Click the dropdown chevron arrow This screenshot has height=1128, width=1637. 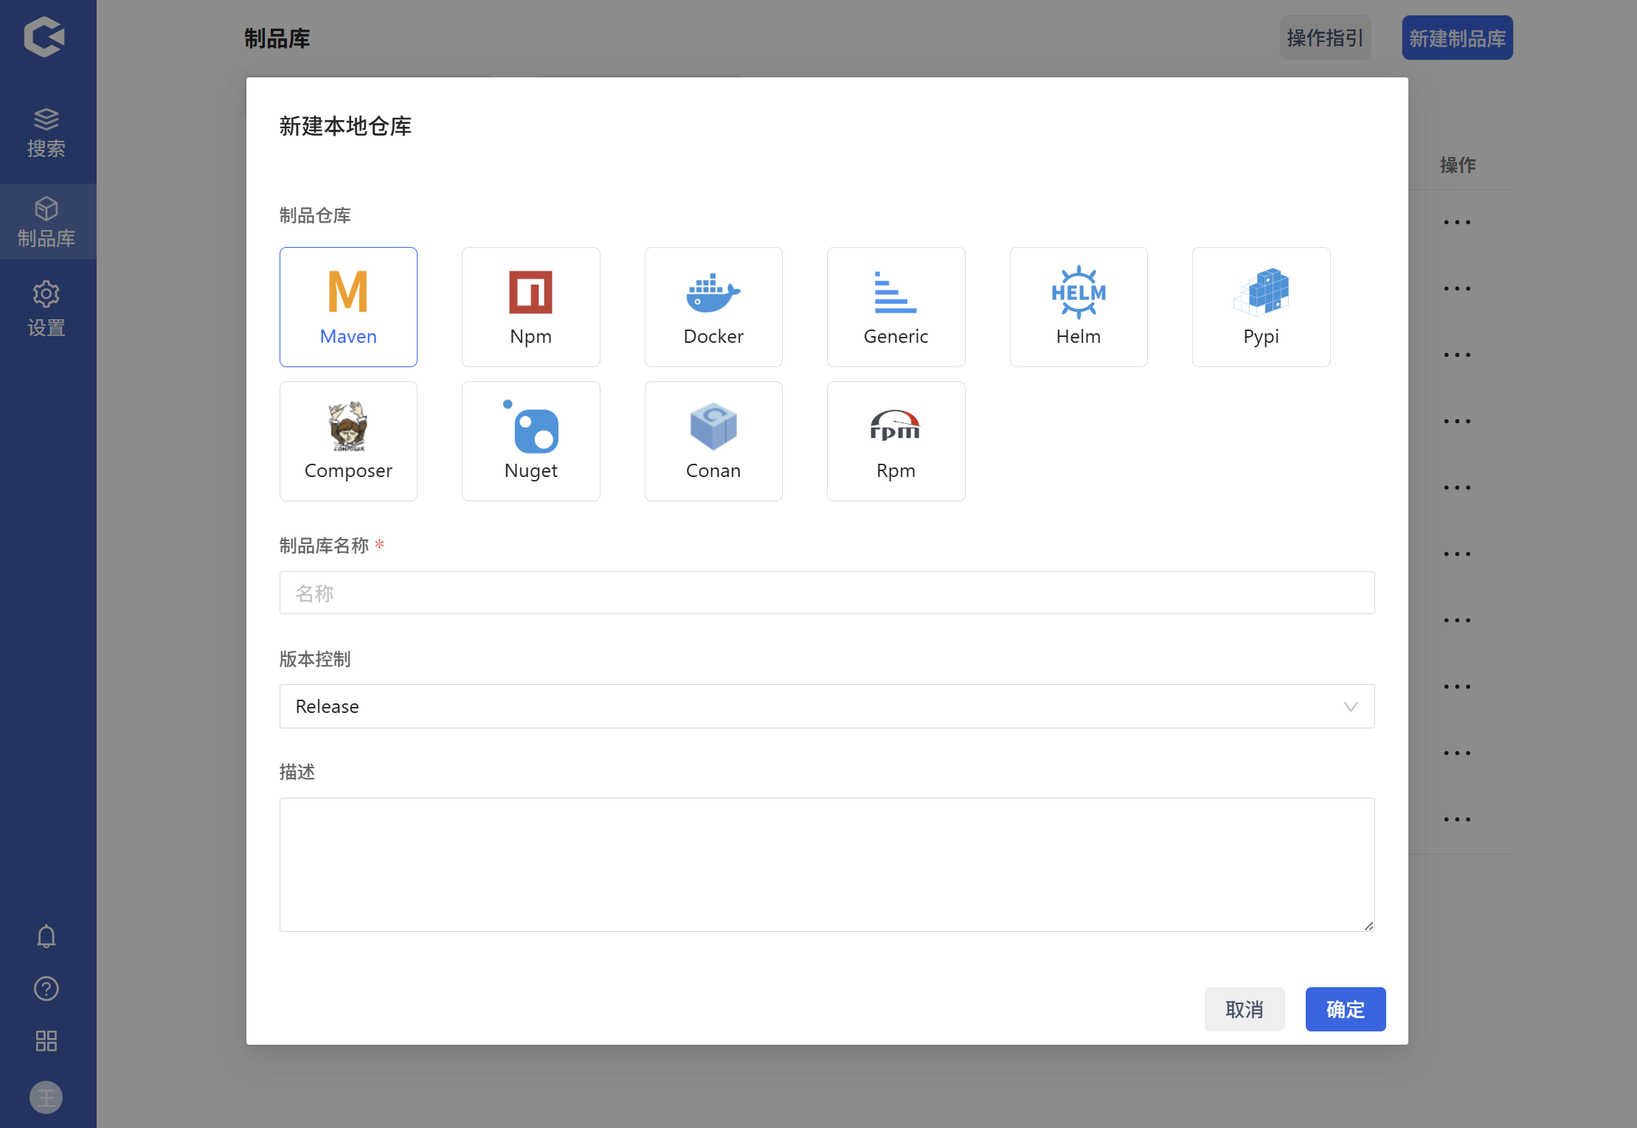[x=1350, y=707]
